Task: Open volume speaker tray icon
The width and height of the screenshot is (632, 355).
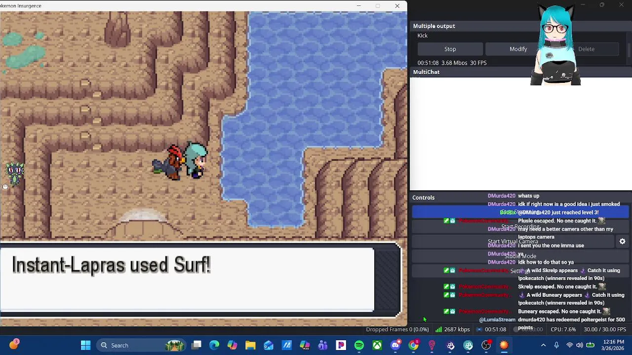Action: click(580, 345)
